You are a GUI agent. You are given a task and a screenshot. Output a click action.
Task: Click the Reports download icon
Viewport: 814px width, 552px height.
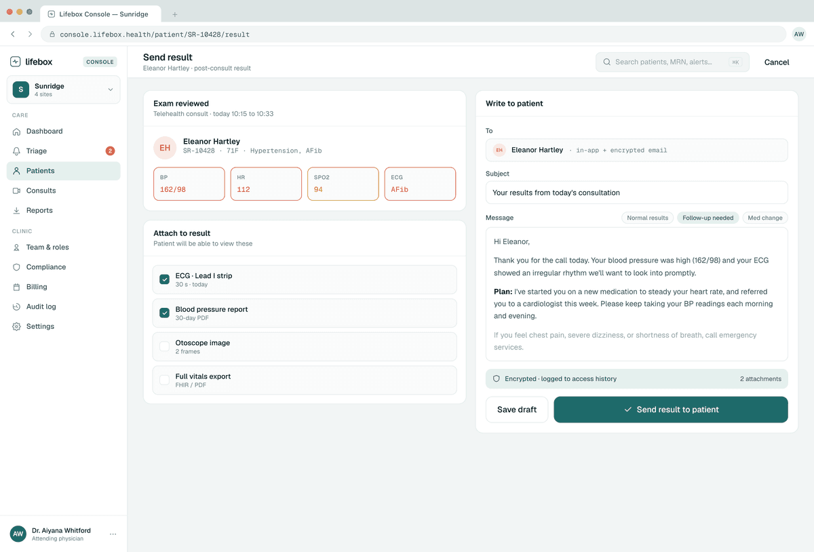coord(17,210)
